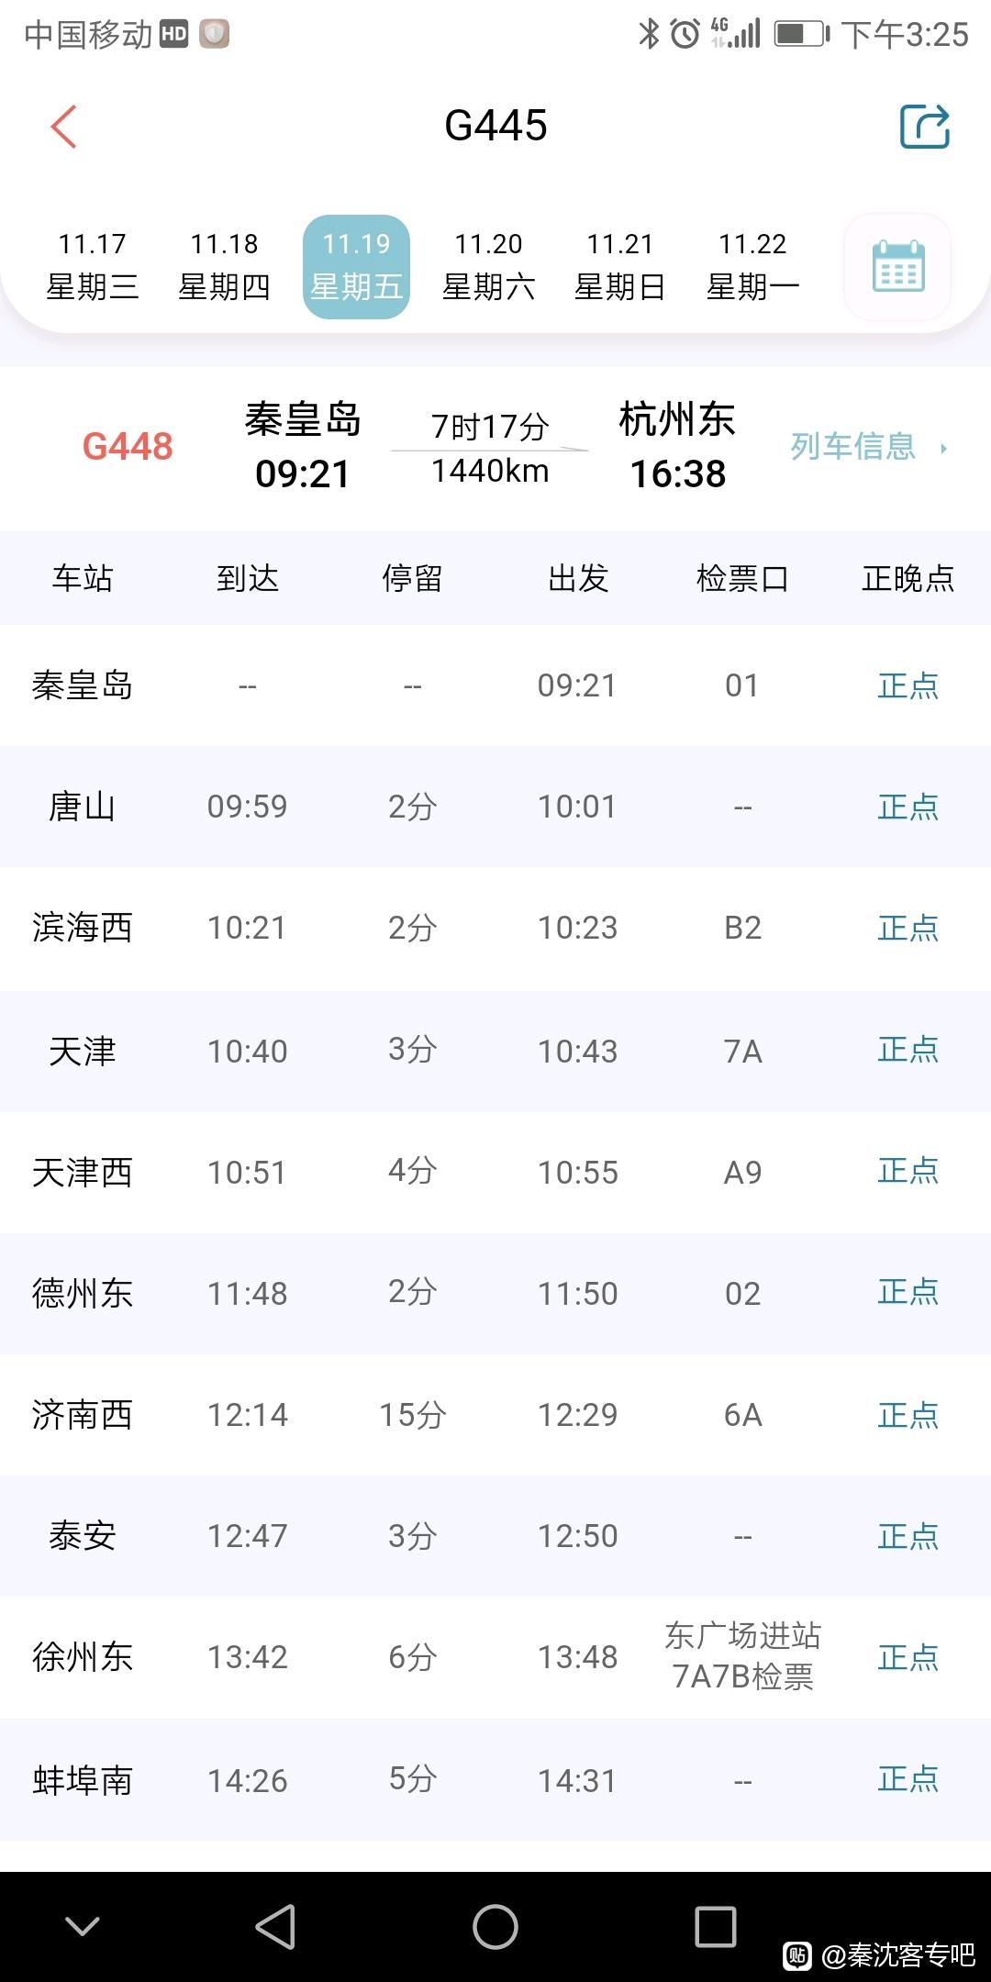The width and height of the screenshot is (991, 1982).
Task: Switch to the 11.21 星期日 date
Action: click(x=620, y=267)
